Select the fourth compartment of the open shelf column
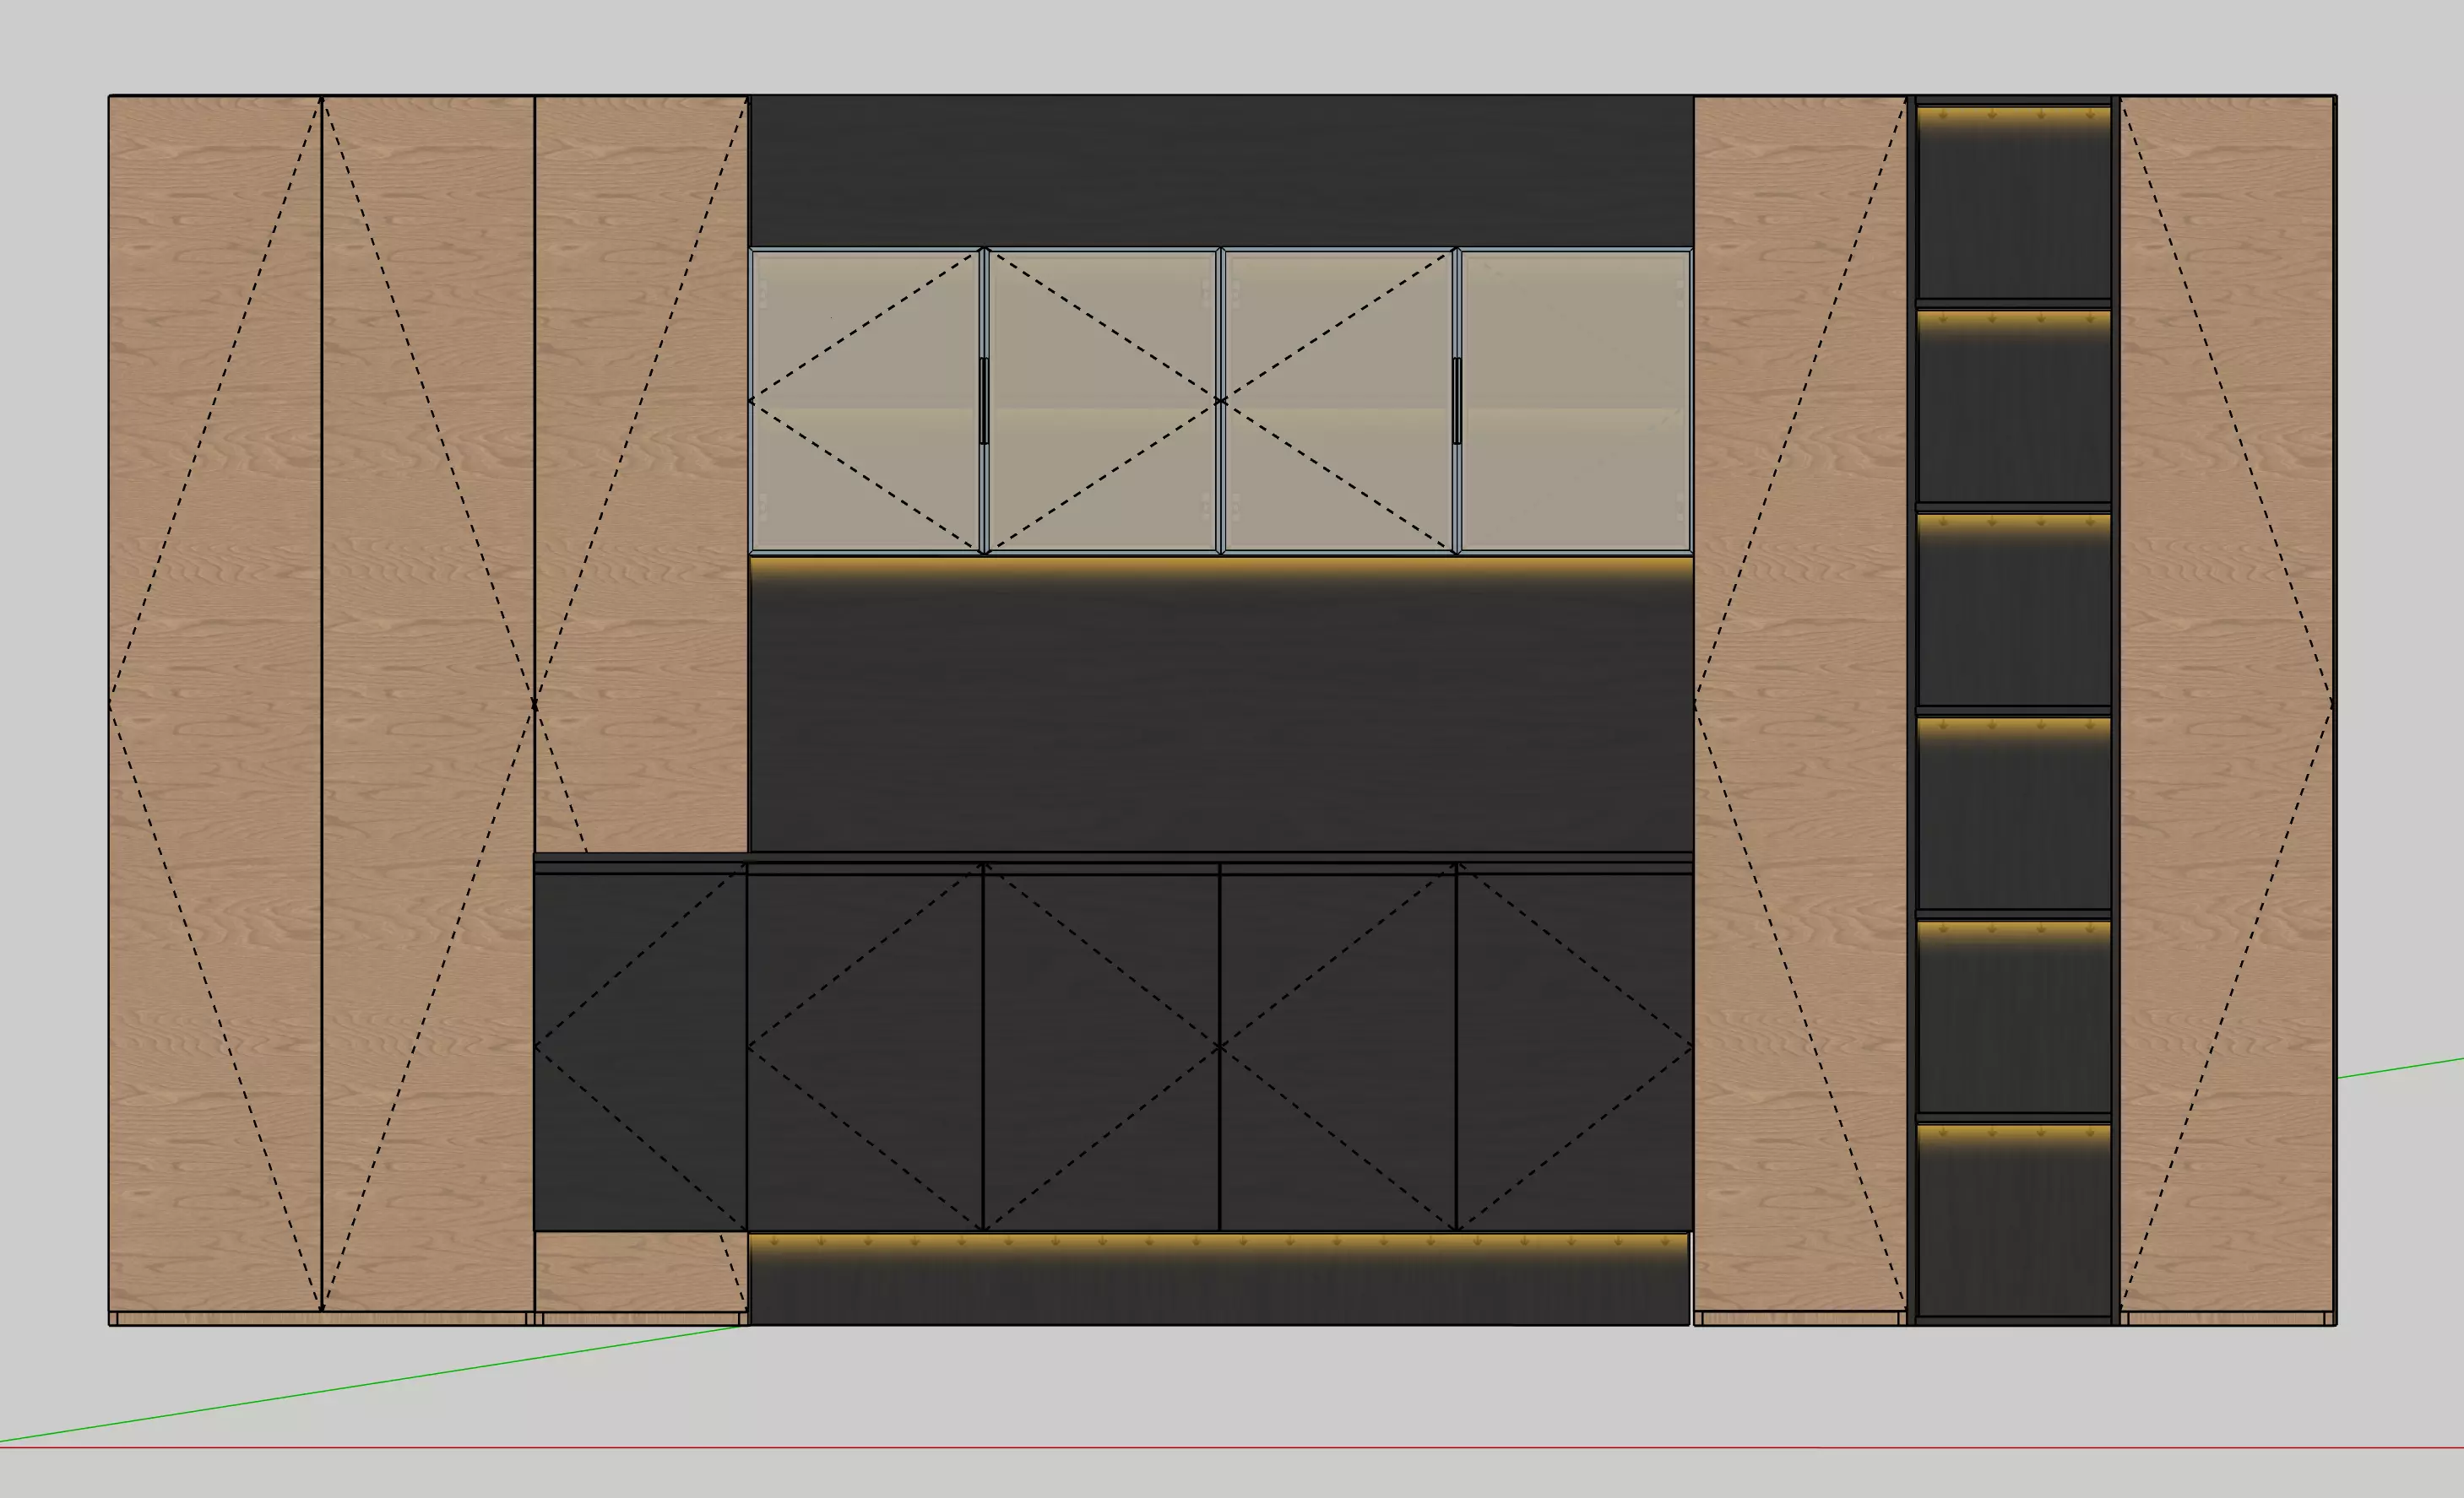 click(x=2014, y=814)
